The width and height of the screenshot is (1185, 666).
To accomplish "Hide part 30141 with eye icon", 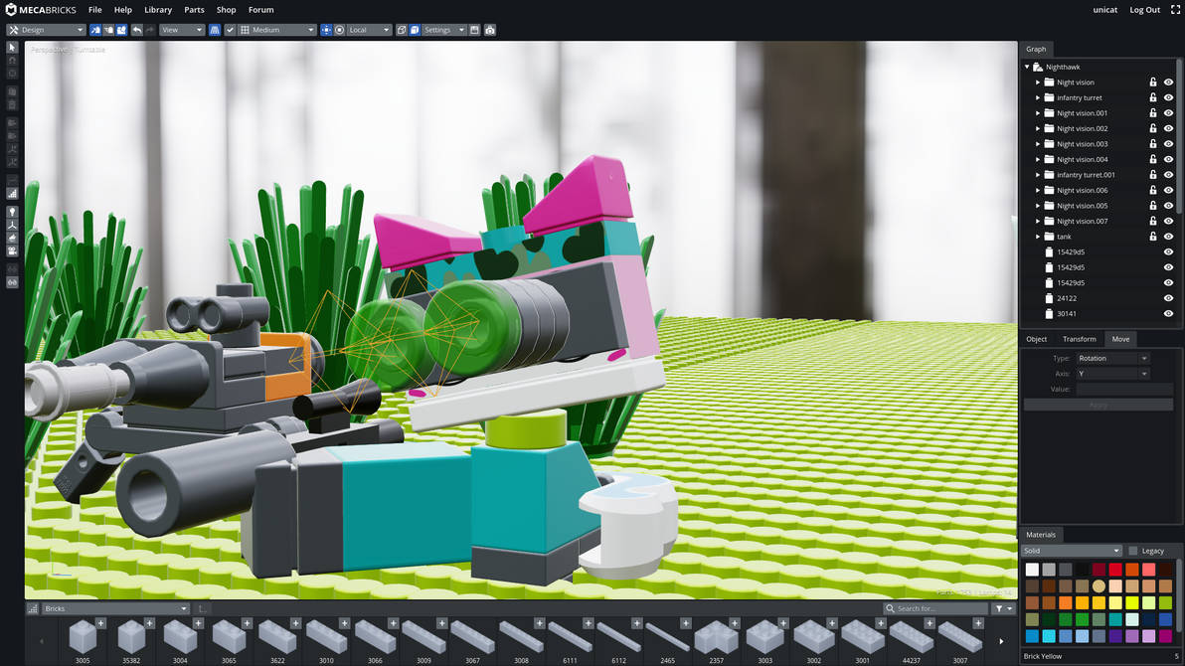I will point(1168,314).
